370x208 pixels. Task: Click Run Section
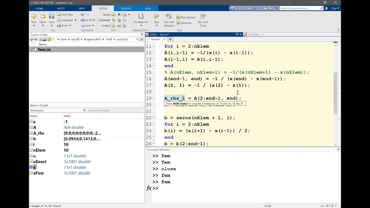[x=186, y=17]
